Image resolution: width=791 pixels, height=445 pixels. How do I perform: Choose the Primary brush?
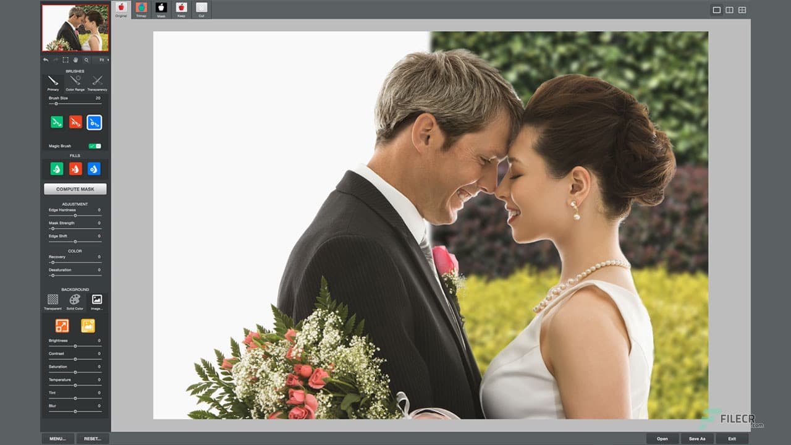point(53,83)
